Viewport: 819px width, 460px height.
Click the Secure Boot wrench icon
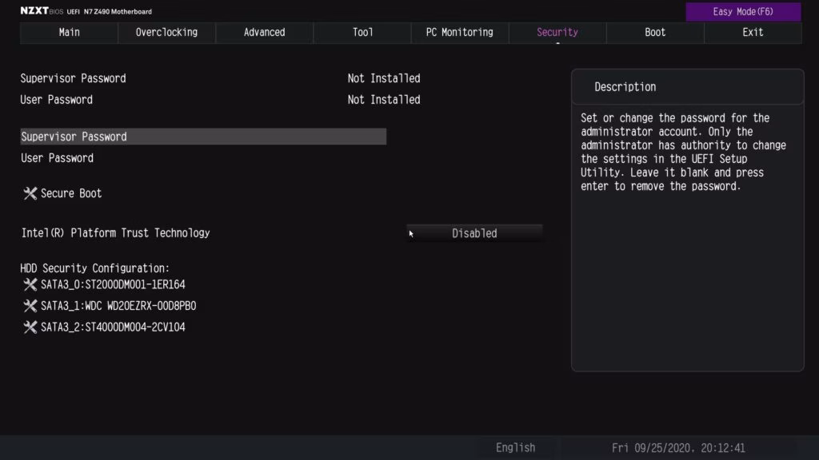tap(30, 193)
